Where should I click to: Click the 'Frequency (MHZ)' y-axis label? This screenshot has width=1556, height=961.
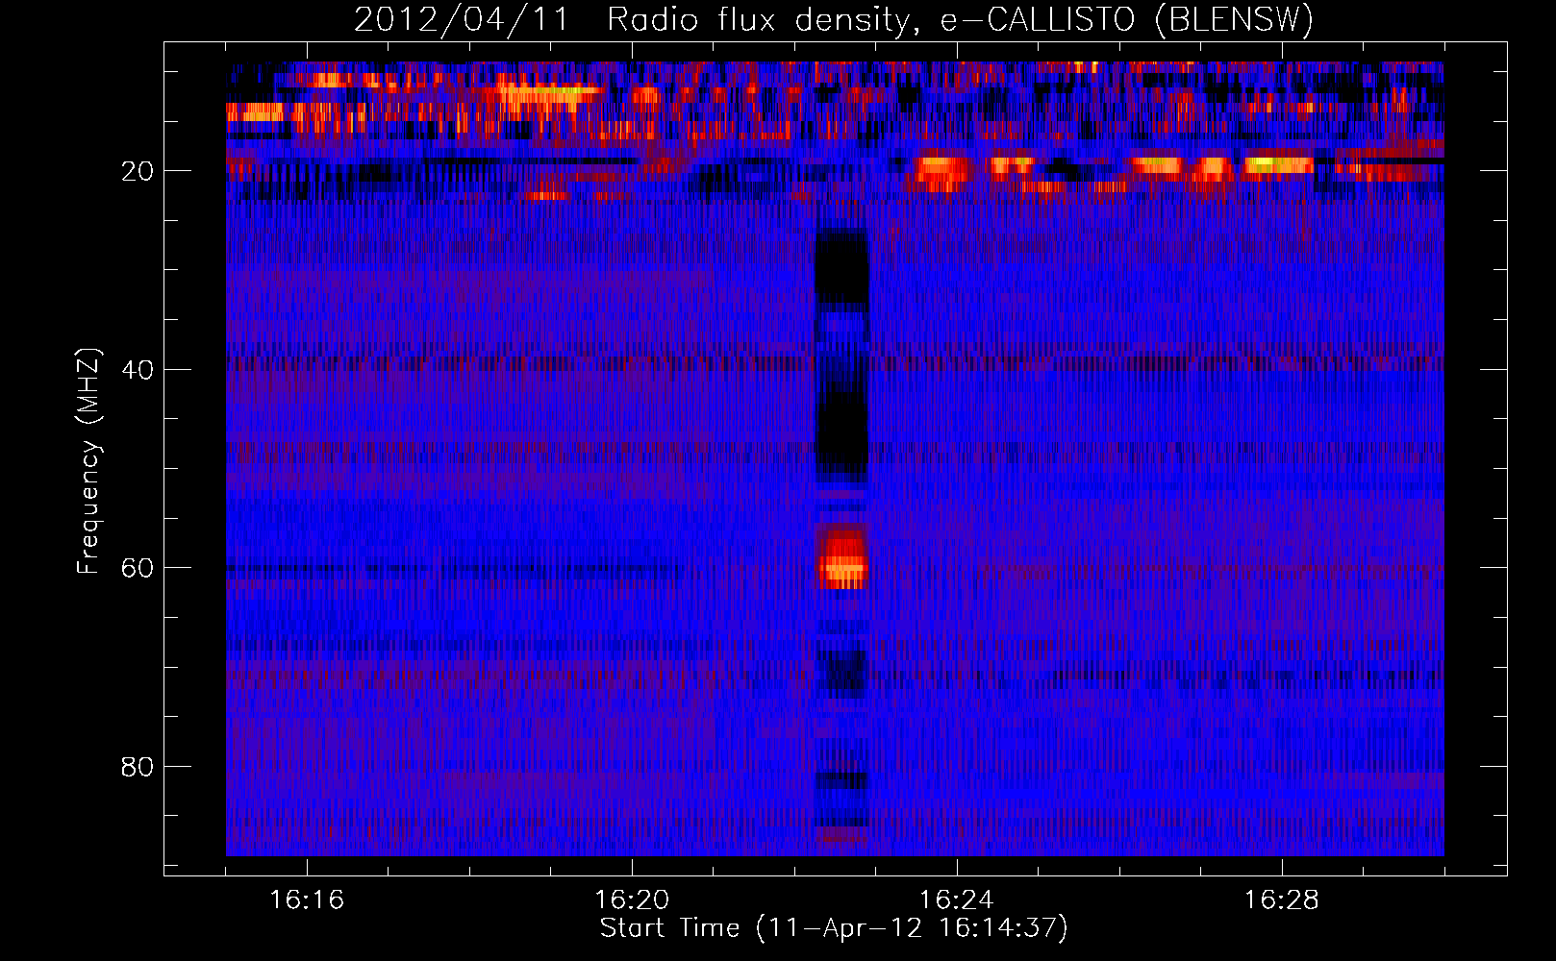click(x=88, y=462)
